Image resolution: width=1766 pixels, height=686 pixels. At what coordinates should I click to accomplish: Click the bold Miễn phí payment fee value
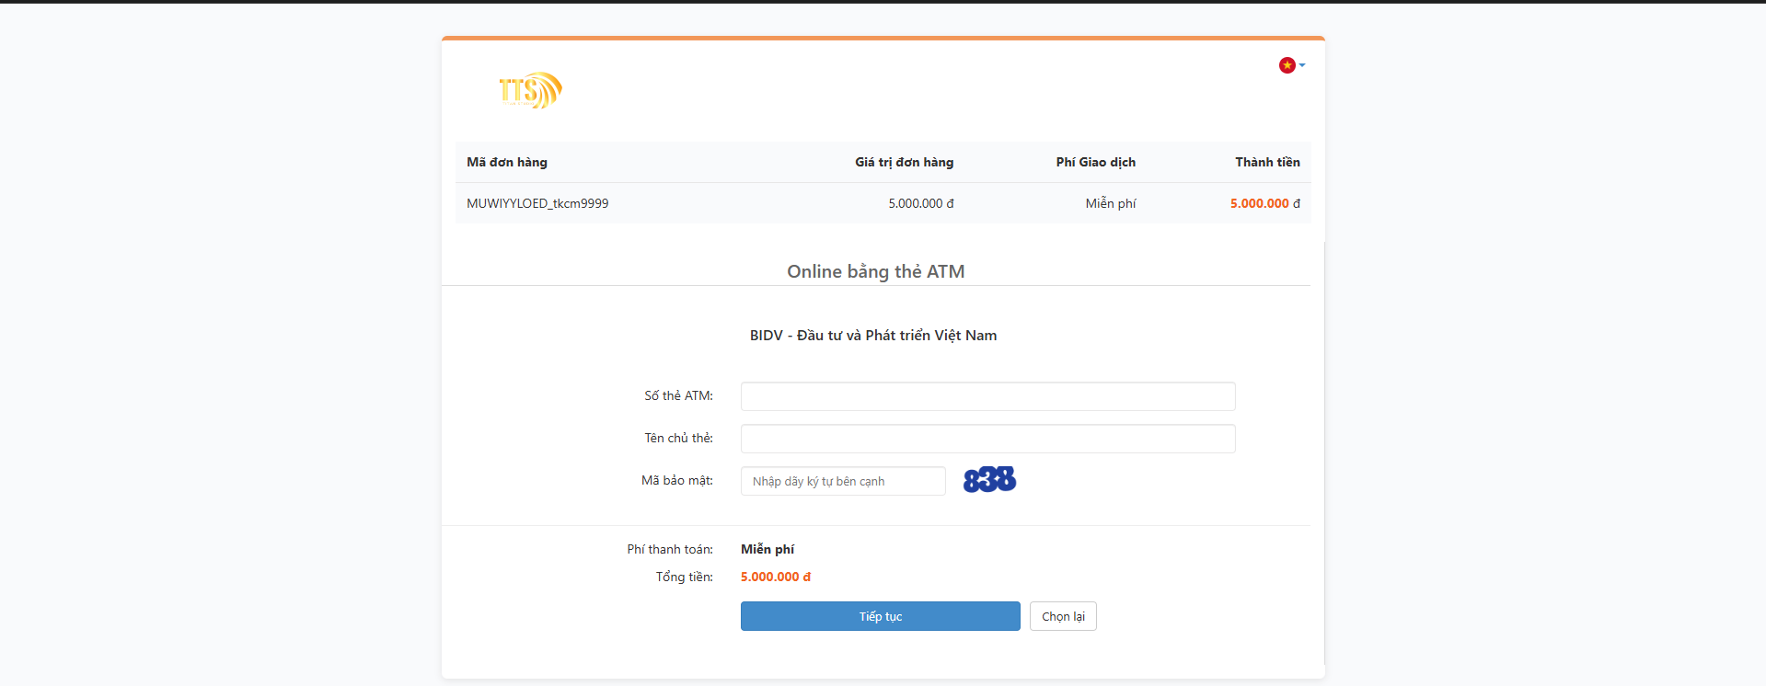[x=767, y=549]
